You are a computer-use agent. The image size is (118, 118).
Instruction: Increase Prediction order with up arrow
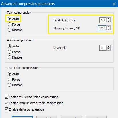click(108, 19)
